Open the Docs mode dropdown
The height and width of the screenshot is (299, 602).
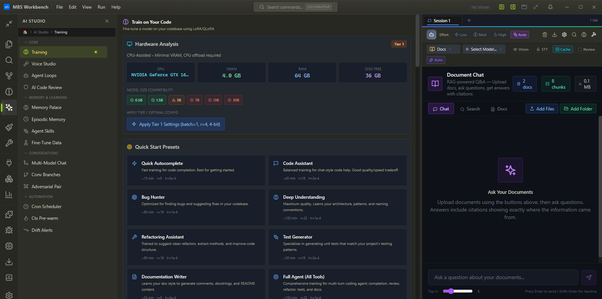coord(444,49)
